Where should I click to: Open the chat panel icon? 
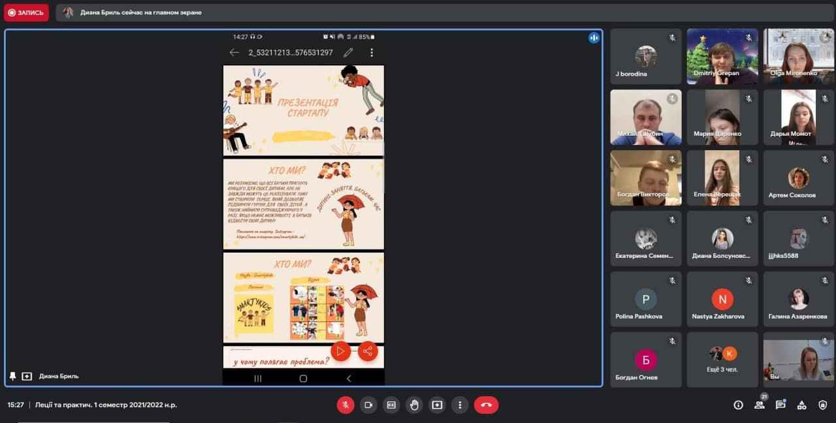click(x=780, y=405)
